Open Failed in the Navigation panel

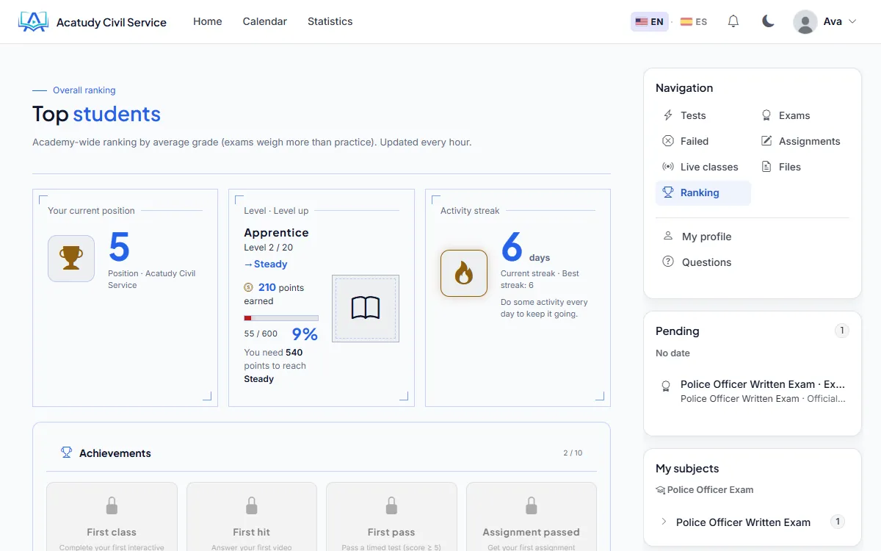click(x=703, y=141)
